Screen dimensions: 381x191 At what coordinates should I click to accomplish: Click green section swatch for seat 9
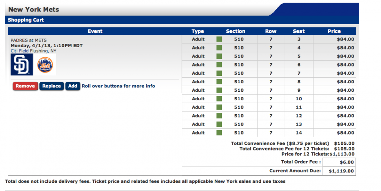click(x=219, y=90)
